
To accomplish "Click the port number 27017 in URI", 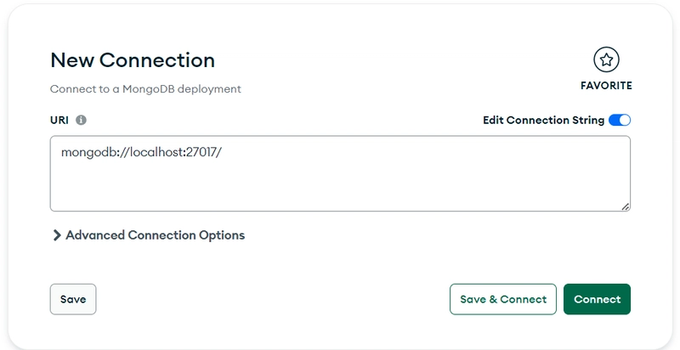I will click(x=204, y=154).
